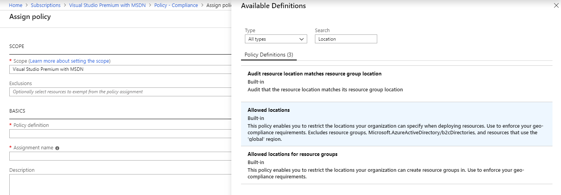Open Learn more about setting the scope
Viewport: 561px width, 195px height.
(70, 61)
